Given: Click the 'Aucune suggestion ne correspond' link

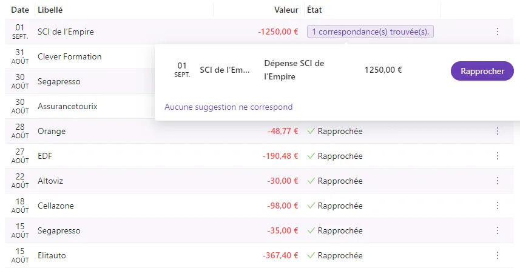Looking at the screenshot, I should pyautogui.click(x=229, y=107).
